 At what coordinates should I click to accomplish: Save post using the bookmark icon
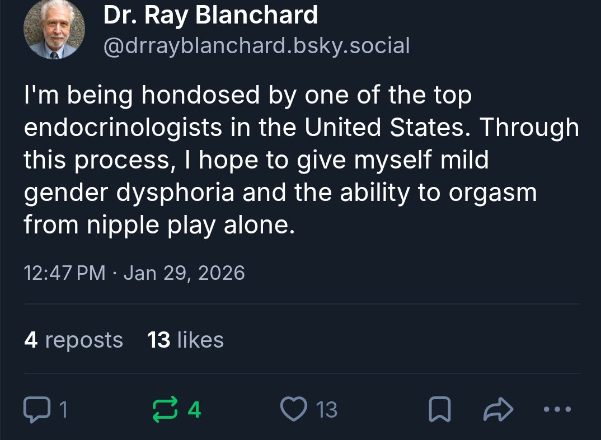(439, 410)
